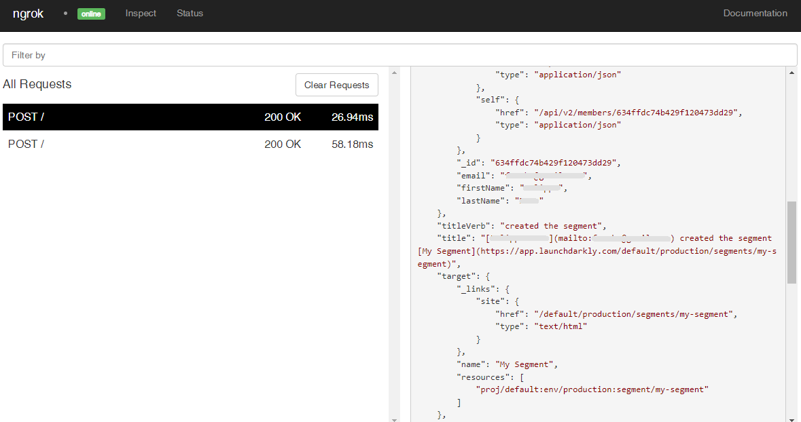Image resolution: width=801 pixels, height=422 pixels.
Task: Click the "target" key in JSON
Action: point(456,277)
